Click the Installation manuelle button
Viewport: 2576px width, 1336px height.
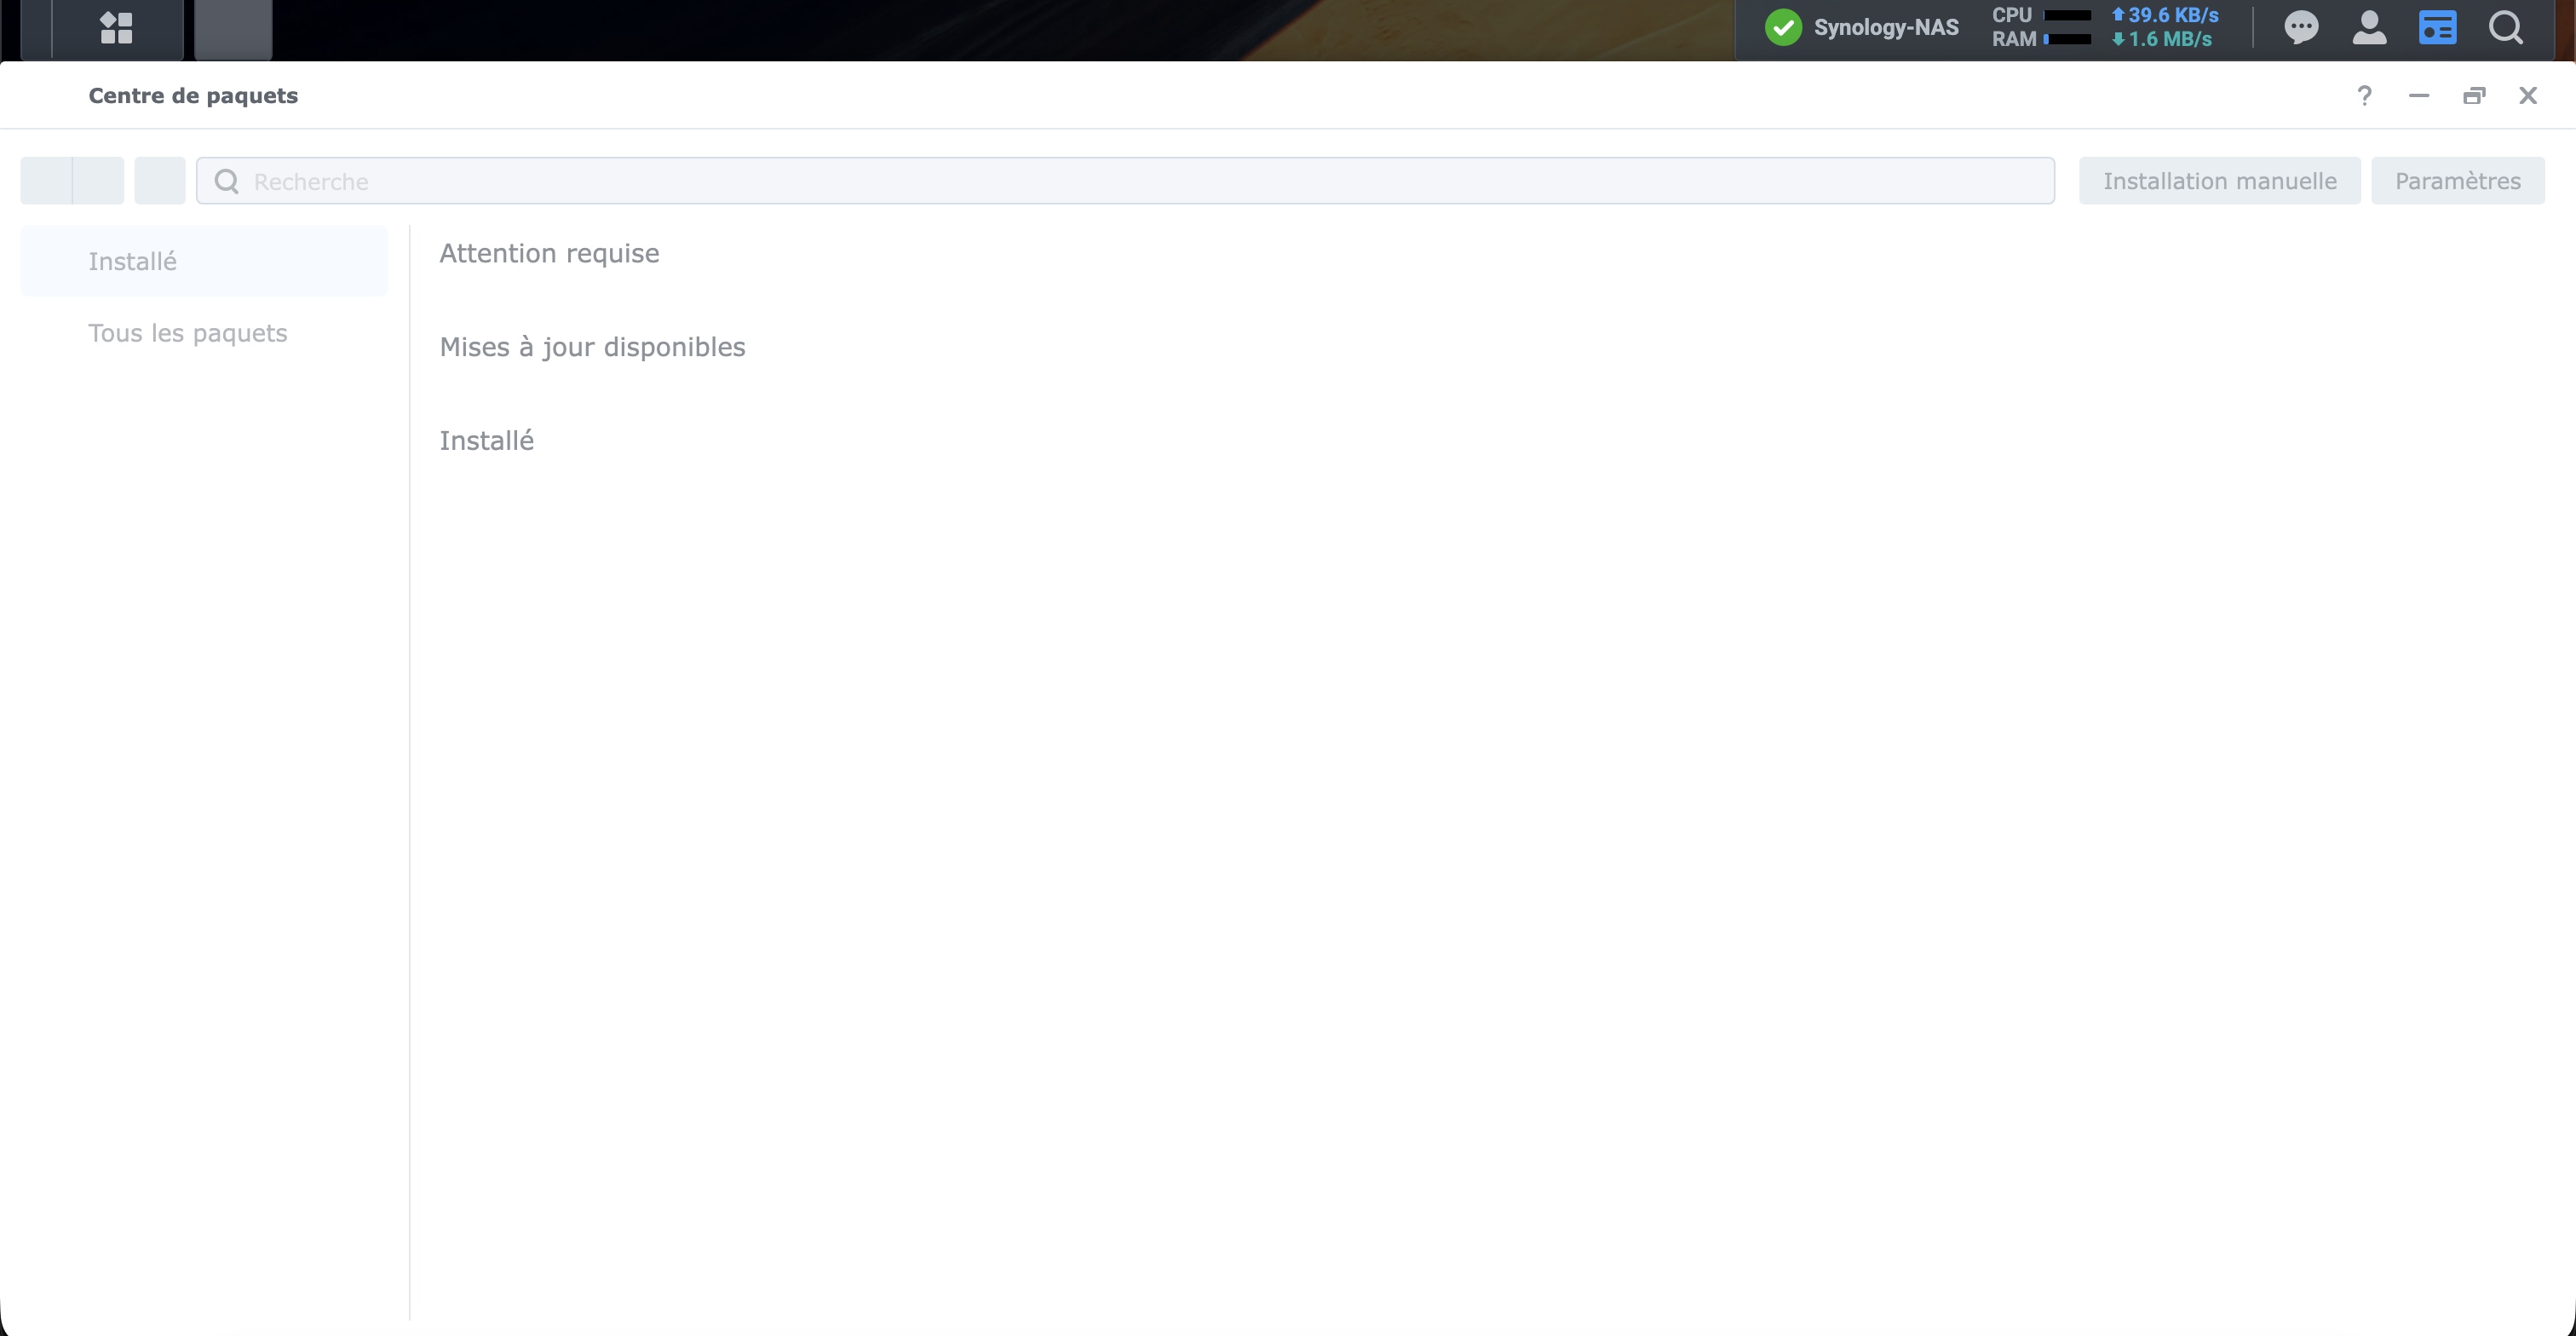(2219, 181)
